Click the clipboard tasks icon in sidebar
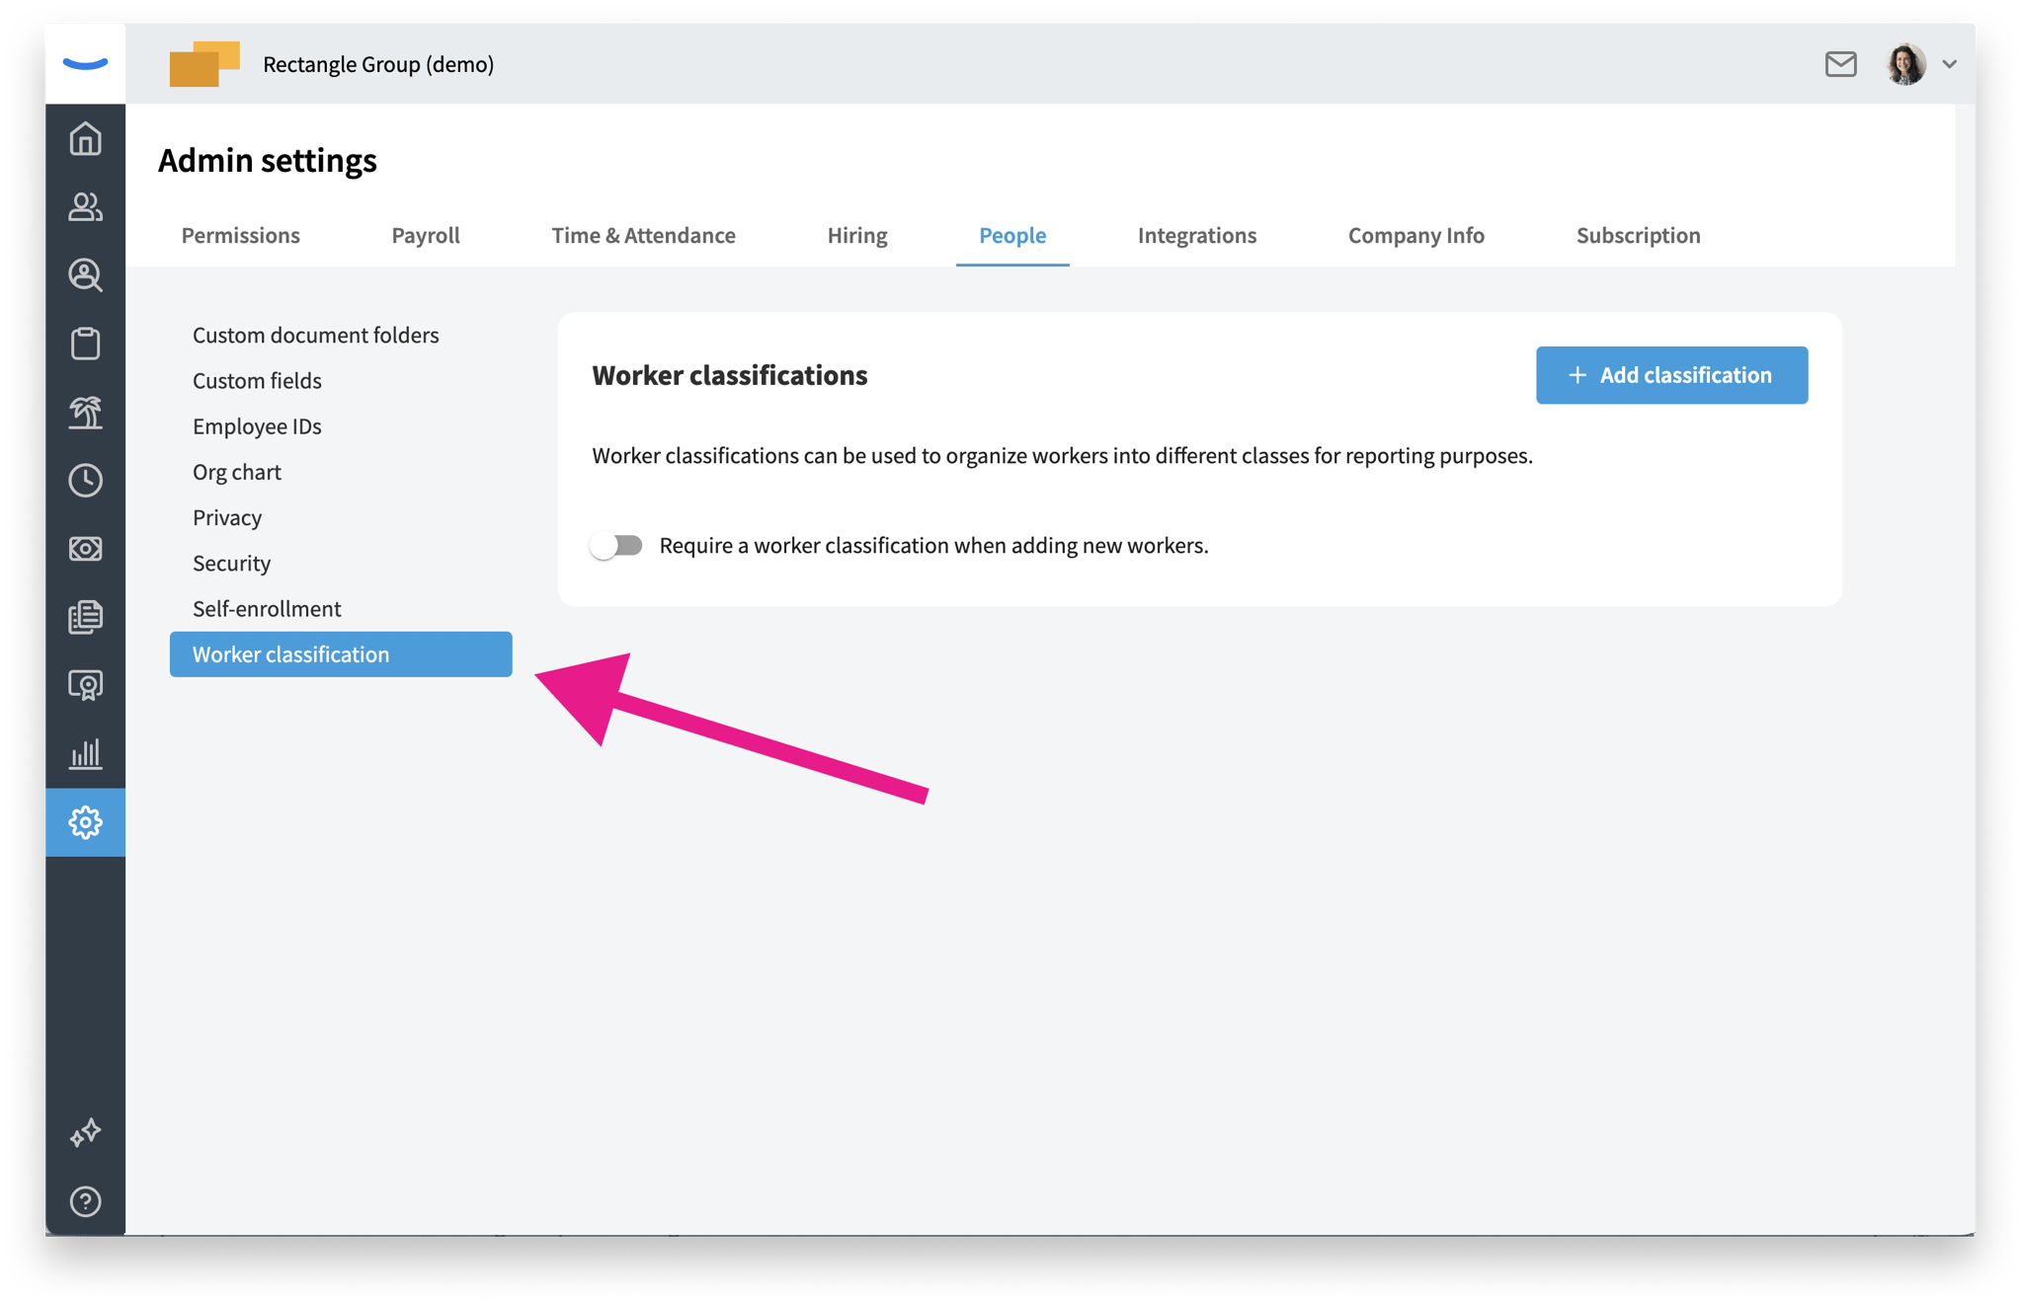The width and height of the screenshot is (2021, 1305). (x=85, y=344)
